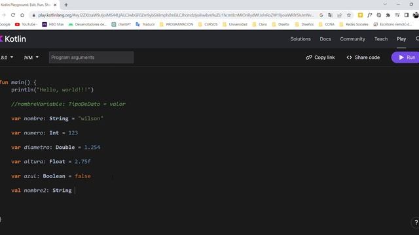Screen dimensions: 419x235
Task: Open the CCNA bookmarks folder
Action: [327, 24]
